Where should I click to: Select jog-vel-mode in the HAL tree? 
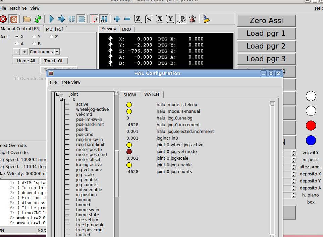(x=89, y=170)
